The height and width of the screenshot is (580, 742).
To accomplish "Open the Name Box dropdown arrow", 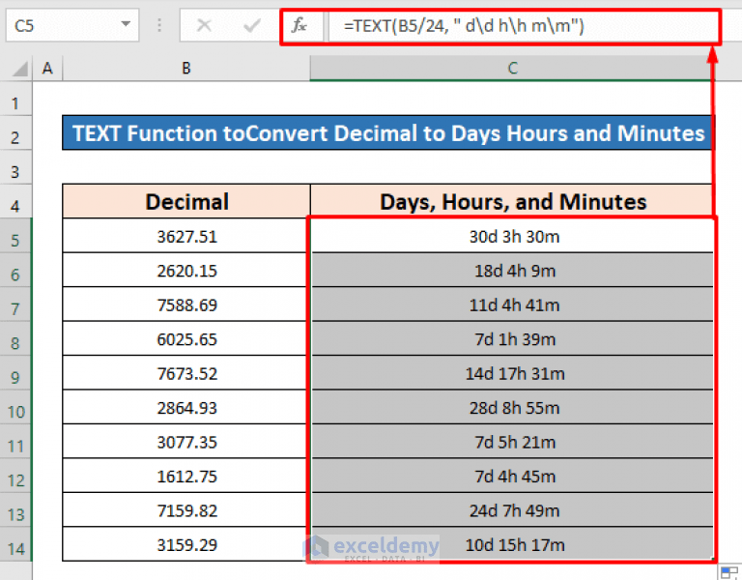I will coord(126,24).
